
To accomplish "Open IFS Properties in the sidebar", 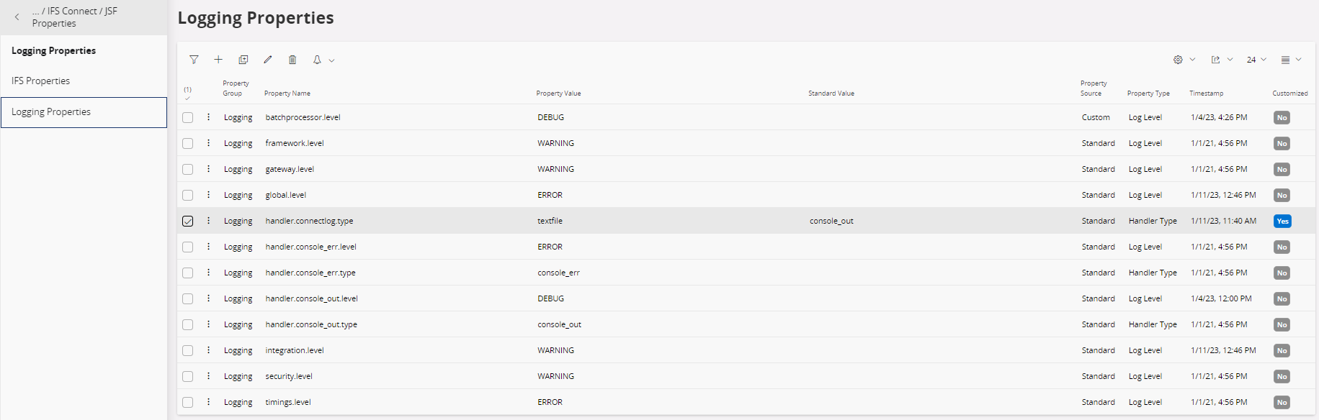I will click(x=41, y=81).
